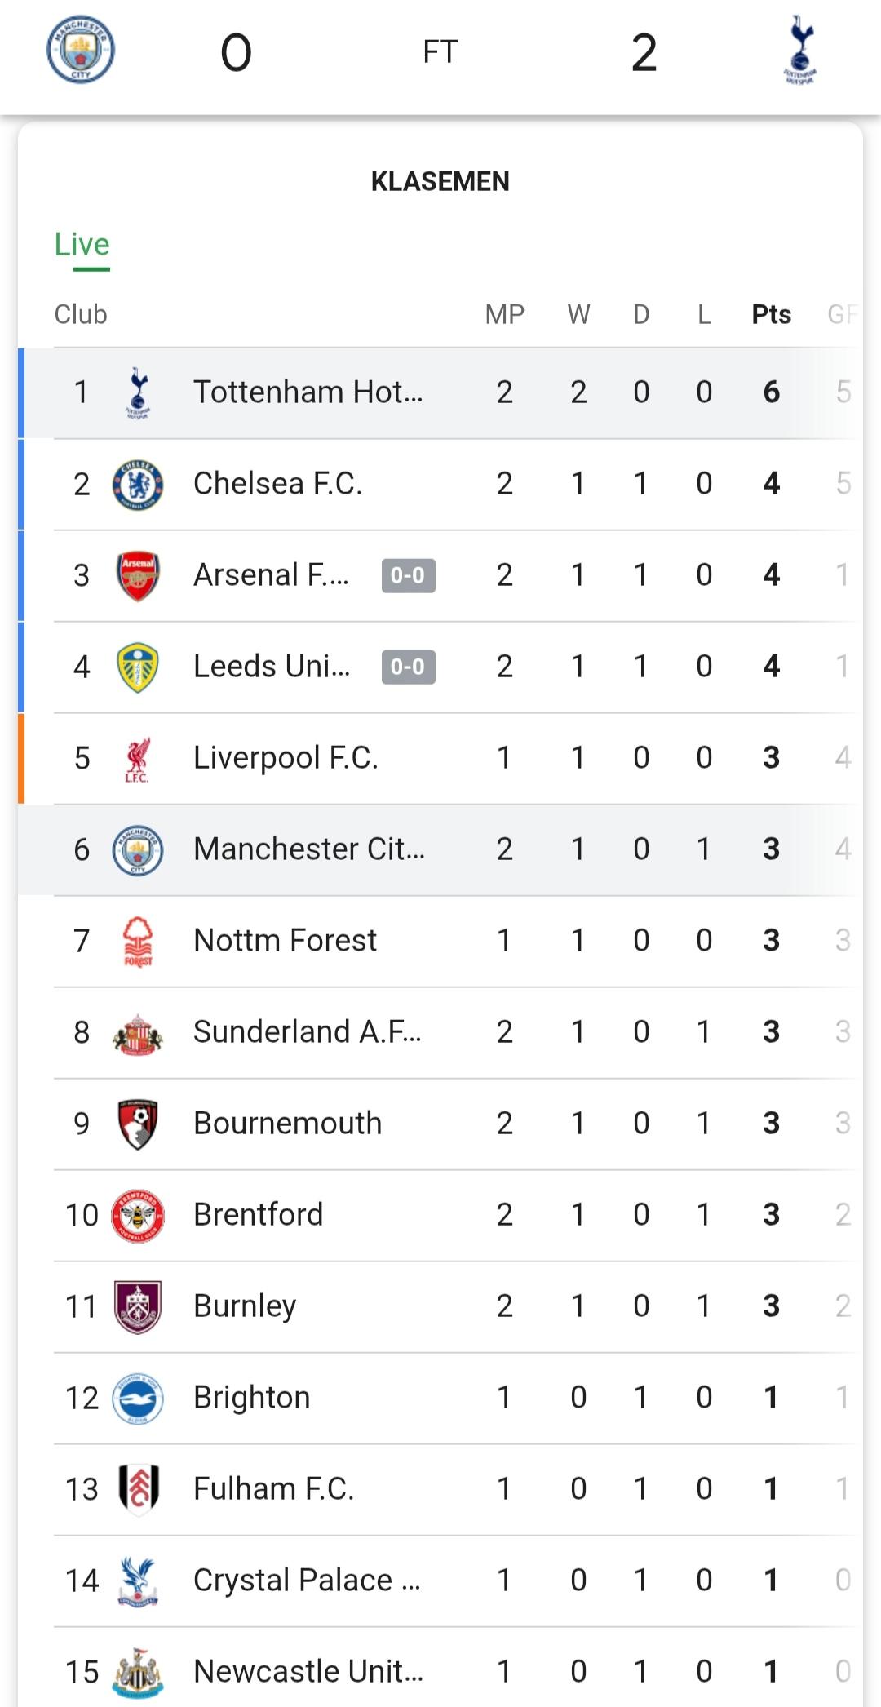Select the Leeds United badge
This screenshot has width=881, height=1707.
pos(138,667)
